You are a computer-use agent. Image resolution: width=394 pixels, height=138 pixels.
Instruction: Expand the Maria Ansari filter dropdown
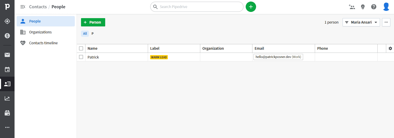[x=361, y=22]
